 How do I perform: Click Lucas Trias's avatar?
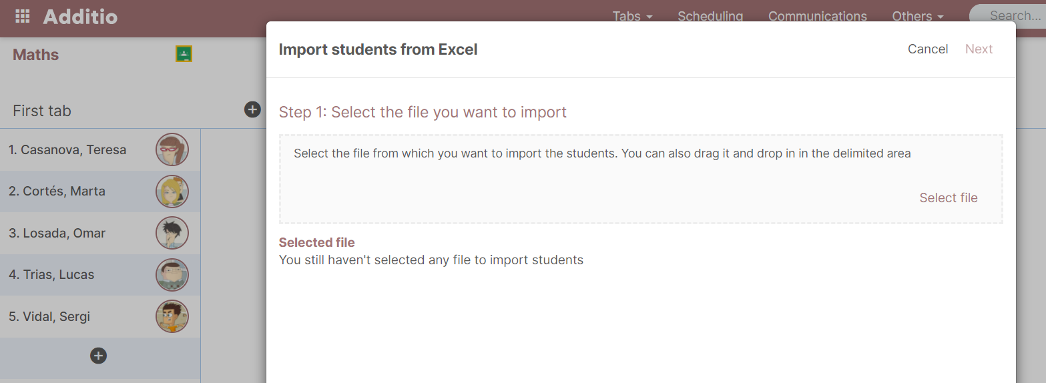[x=172, y=275]
